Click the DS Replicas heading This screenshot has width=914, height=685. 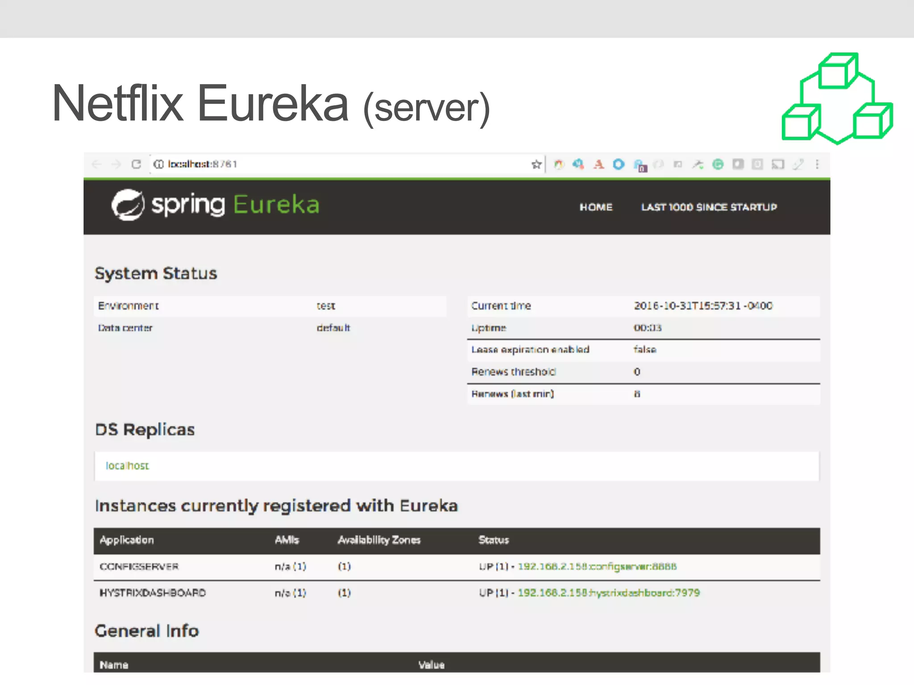pyautogui.click(x=145, y=430)
